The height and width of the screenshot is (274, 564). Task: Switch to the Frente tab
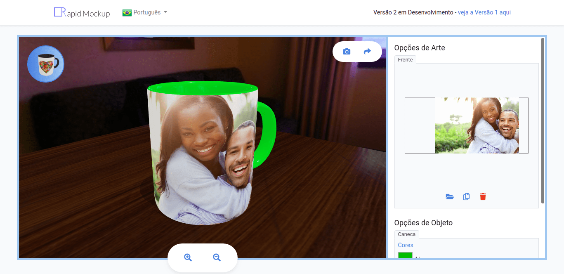(x=405, y=59)
